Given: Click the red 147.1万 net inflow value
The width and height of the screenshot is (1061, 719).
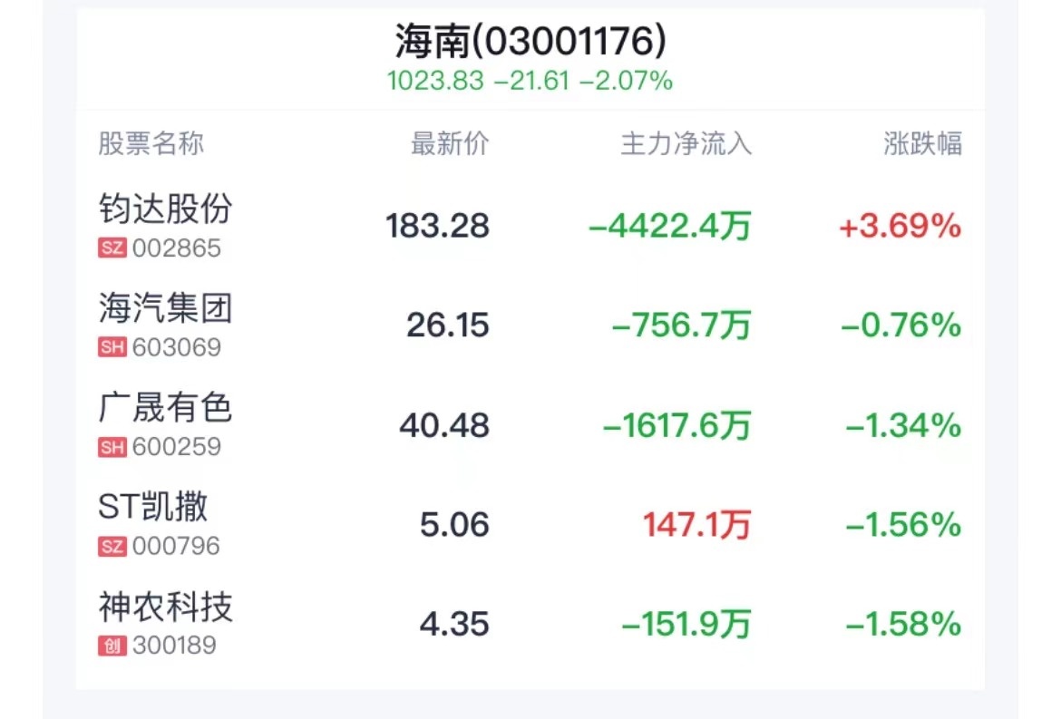Looking at the screenshot, I should (696, 524).
